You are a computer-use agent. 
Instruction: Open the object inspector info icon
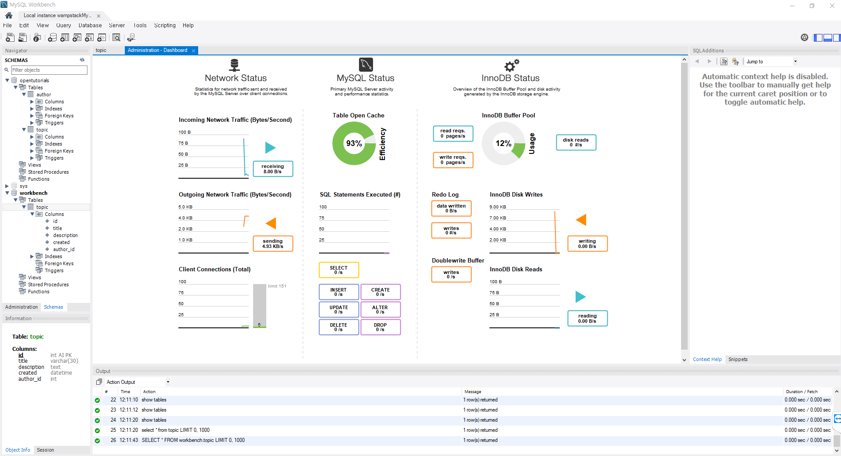coord(37,38)
